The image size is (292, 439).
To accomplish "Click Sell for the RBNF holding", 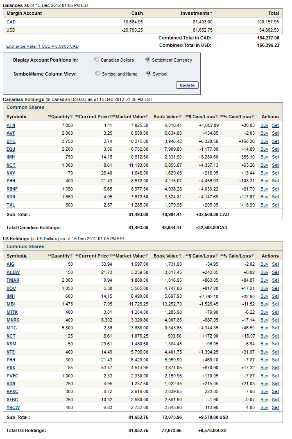I will click(275, 189).
